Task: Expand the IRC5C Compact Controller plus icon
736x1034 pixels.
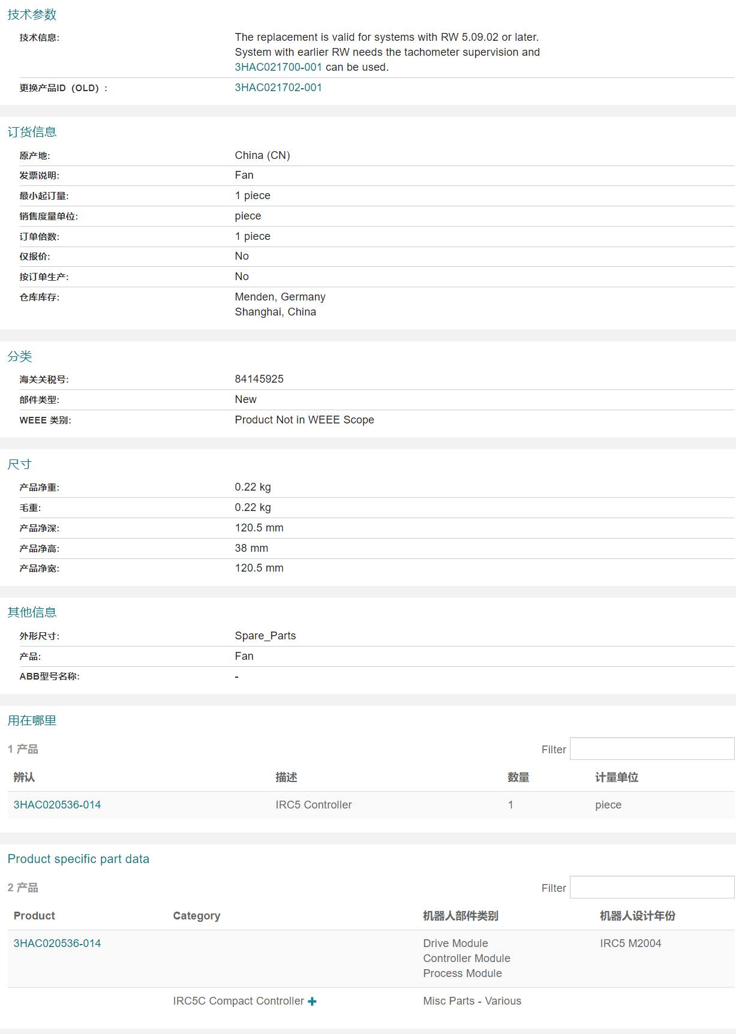Action: [x=312, y=1002]
